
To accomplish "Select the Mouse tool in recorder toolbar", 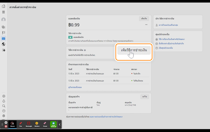I will click(x=13, y=124).
